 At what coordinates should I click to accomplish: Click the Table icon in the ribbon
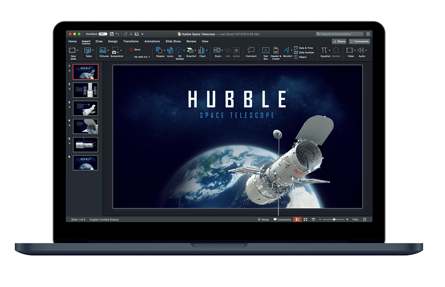[x=88, y=50]
